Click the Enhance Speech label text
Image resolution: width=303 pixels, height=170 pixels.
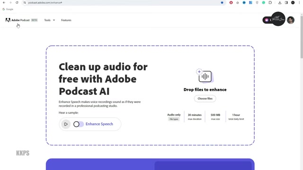coord(99,124)
